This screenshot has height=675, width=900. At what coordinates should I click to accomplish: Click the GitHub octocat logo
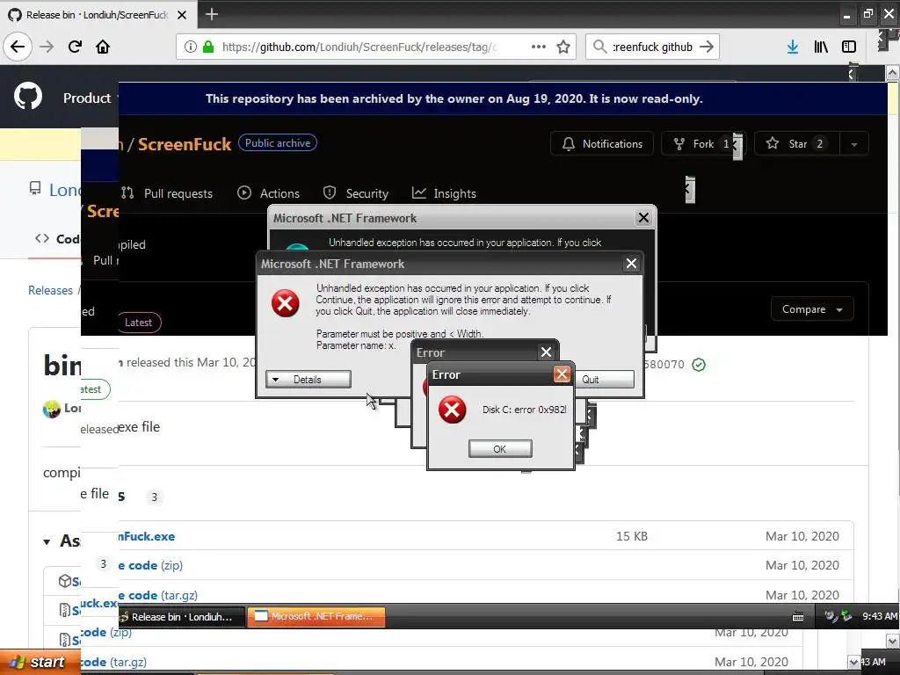pos(28,96)
